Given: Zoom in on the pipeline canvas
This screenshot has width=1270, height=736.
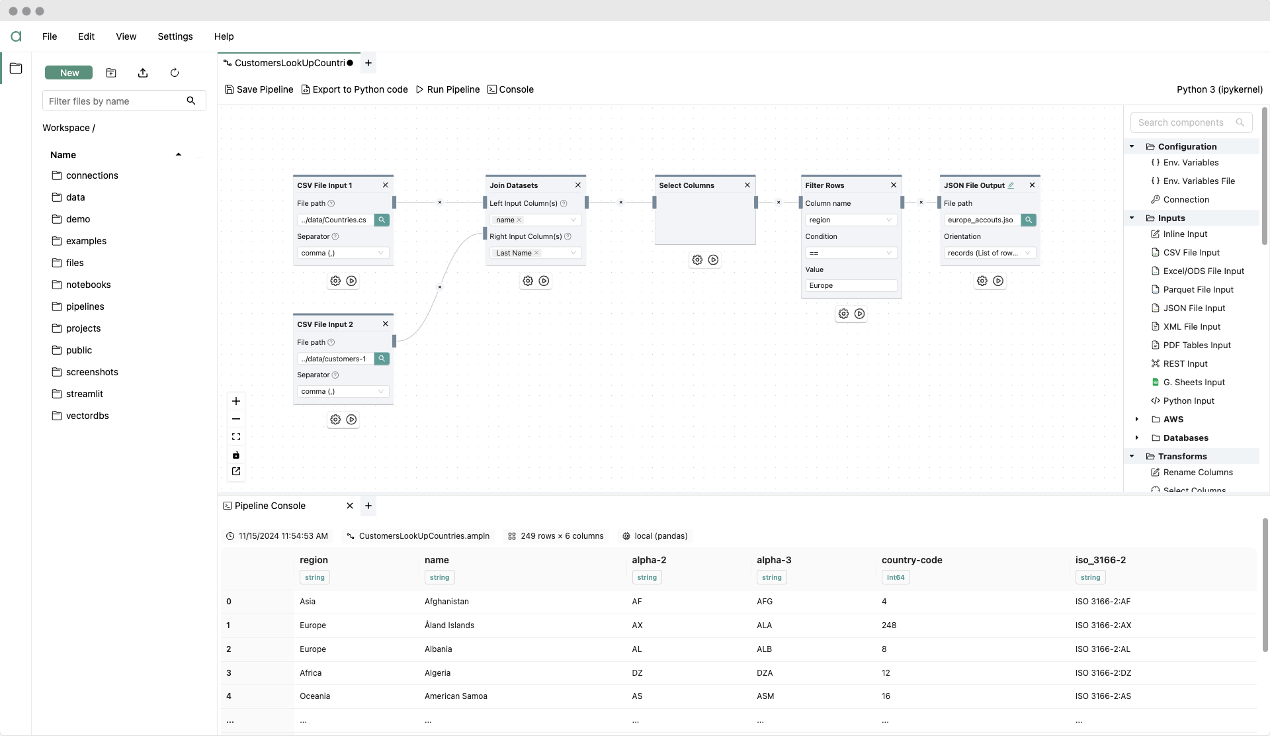Looking at the screenshot, I should point(236,401).
